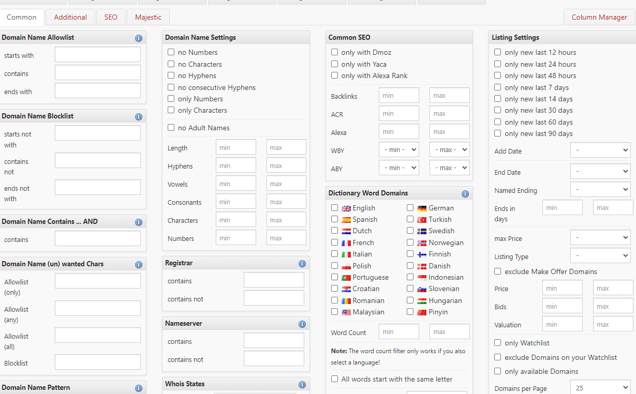
Task: Open info icon for Domain Name Allowlist
Action: point(139,38)
